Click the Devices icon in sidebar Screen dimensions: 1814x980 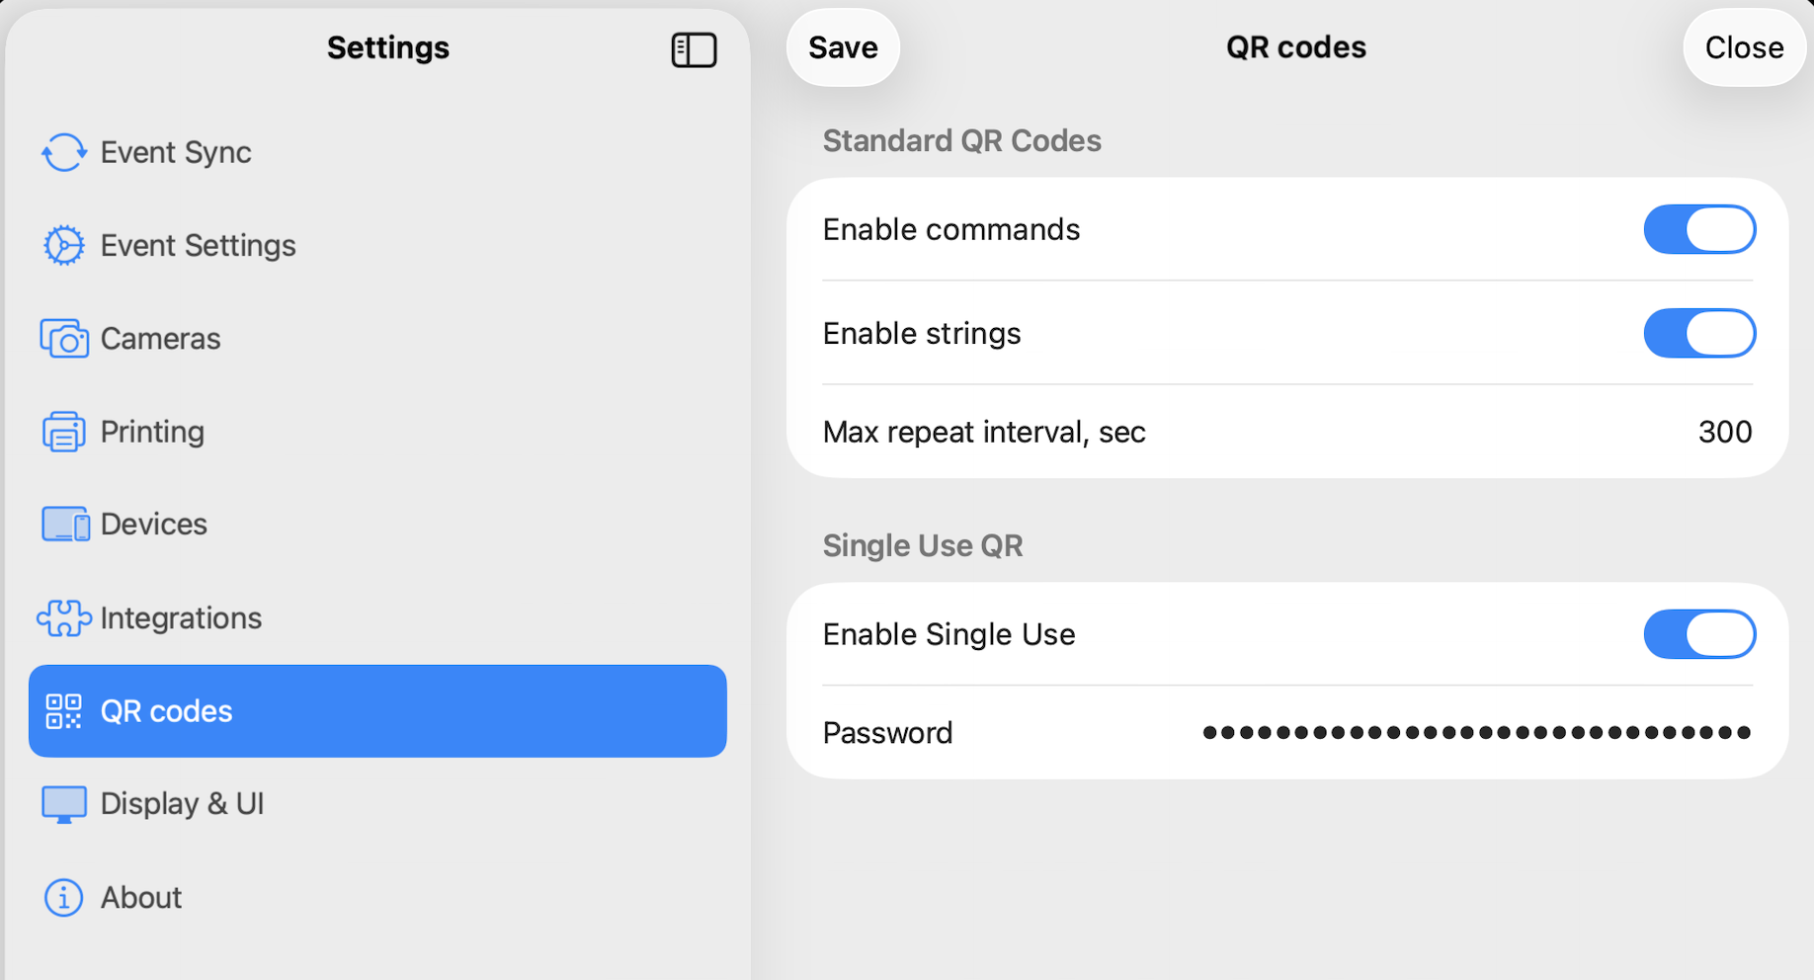[65, 525]
